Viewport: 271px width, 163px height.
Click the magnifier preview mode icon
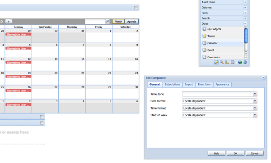click(222, 63)
